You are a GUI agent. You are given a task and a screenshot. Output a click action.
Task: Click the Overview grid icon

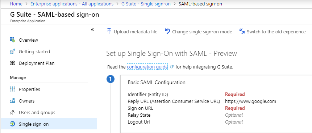click(x=12, y=40)
